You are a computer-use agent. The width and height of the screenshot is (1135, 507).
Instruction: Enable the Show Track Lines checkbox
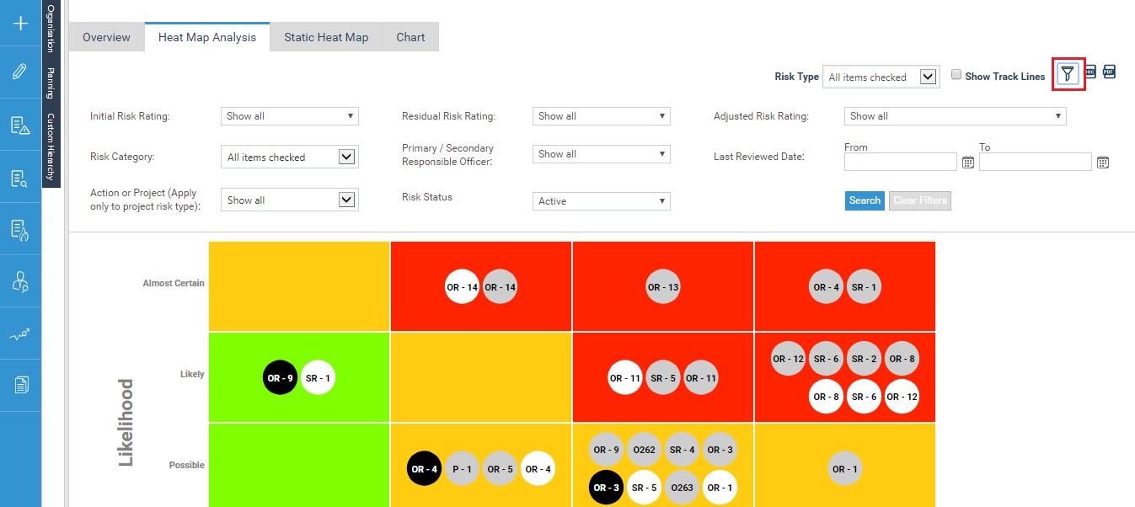pos(956,75)
